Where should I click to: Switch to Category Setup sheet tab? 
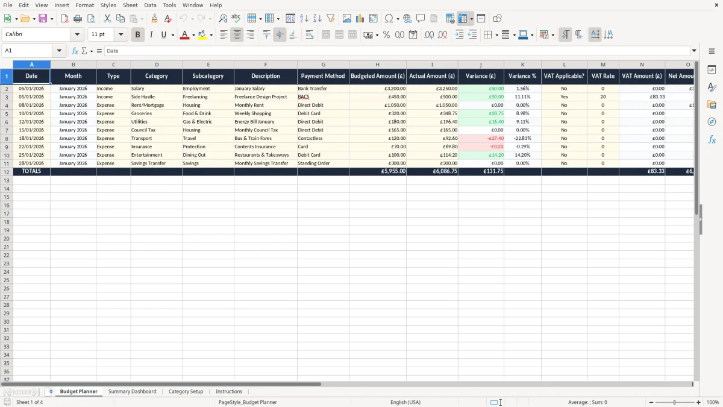point(186,391)
